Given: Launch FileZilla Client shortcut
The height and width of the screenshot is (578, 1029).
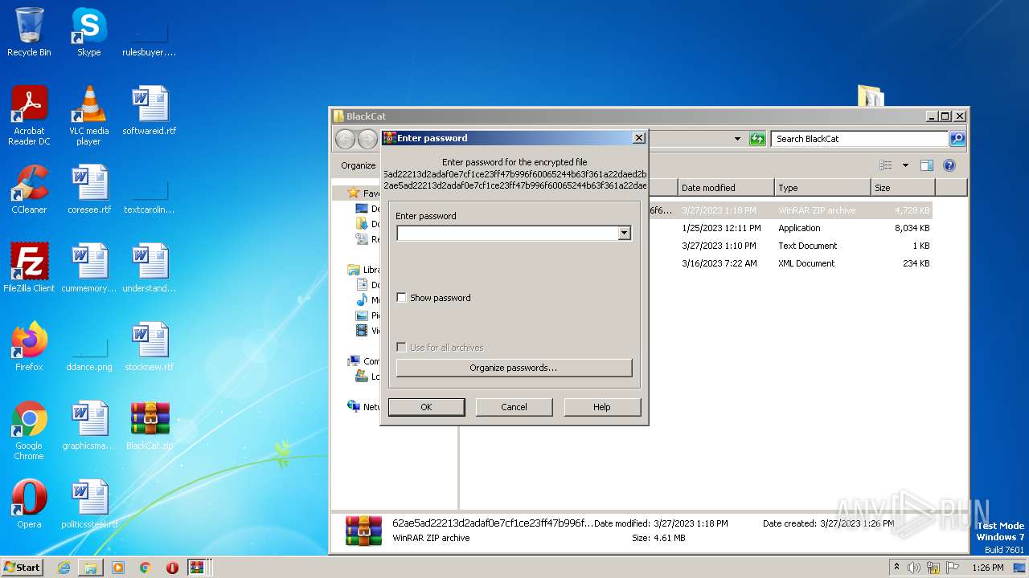Looking at the screenshot, I should [x=29, y=268].
